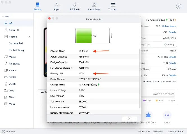Click the Battery Details dialog scrollbar
The image size is (187, 134).
pos(140,78)
